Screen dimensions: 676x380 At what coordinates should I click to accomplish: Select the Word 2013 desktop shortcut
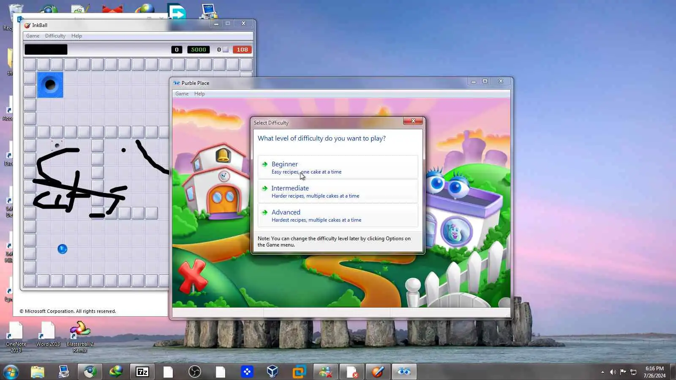[48, 334]
